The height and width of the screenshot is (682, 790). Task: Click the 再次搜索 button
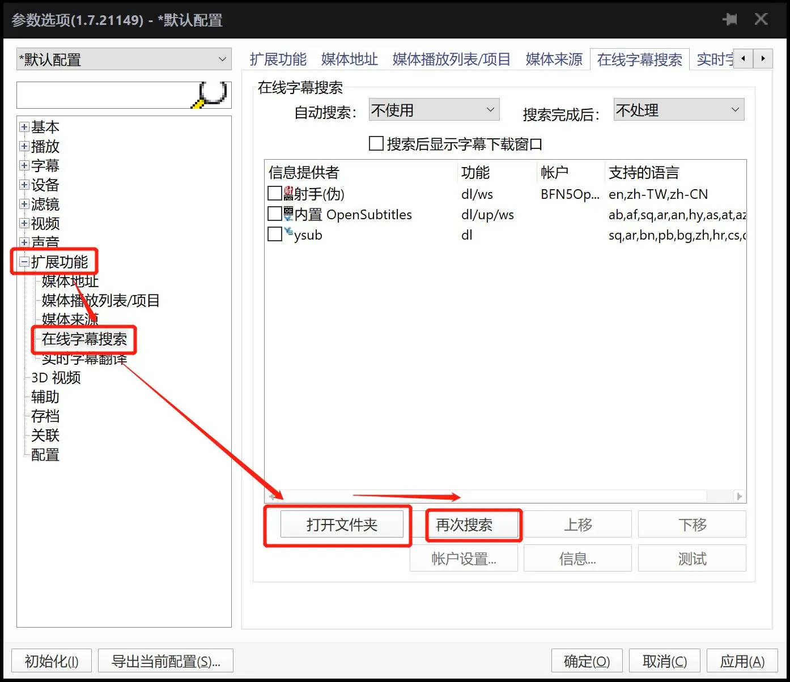tap(464, 525)
